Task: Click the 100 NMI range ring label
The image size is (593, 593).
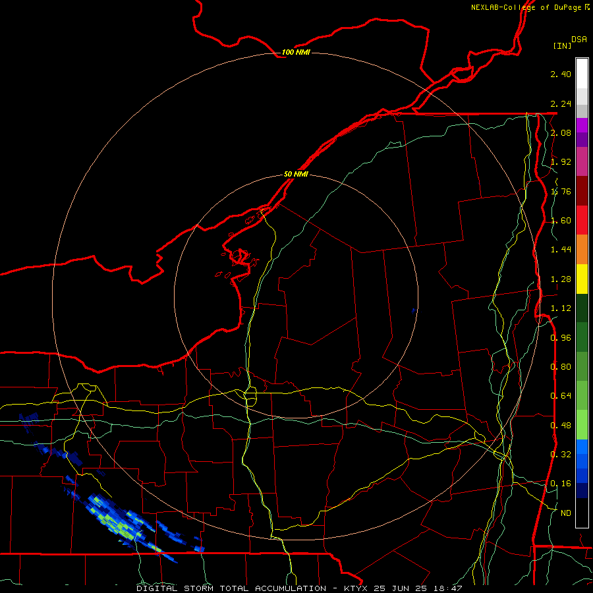Action: tap(296, 52)
